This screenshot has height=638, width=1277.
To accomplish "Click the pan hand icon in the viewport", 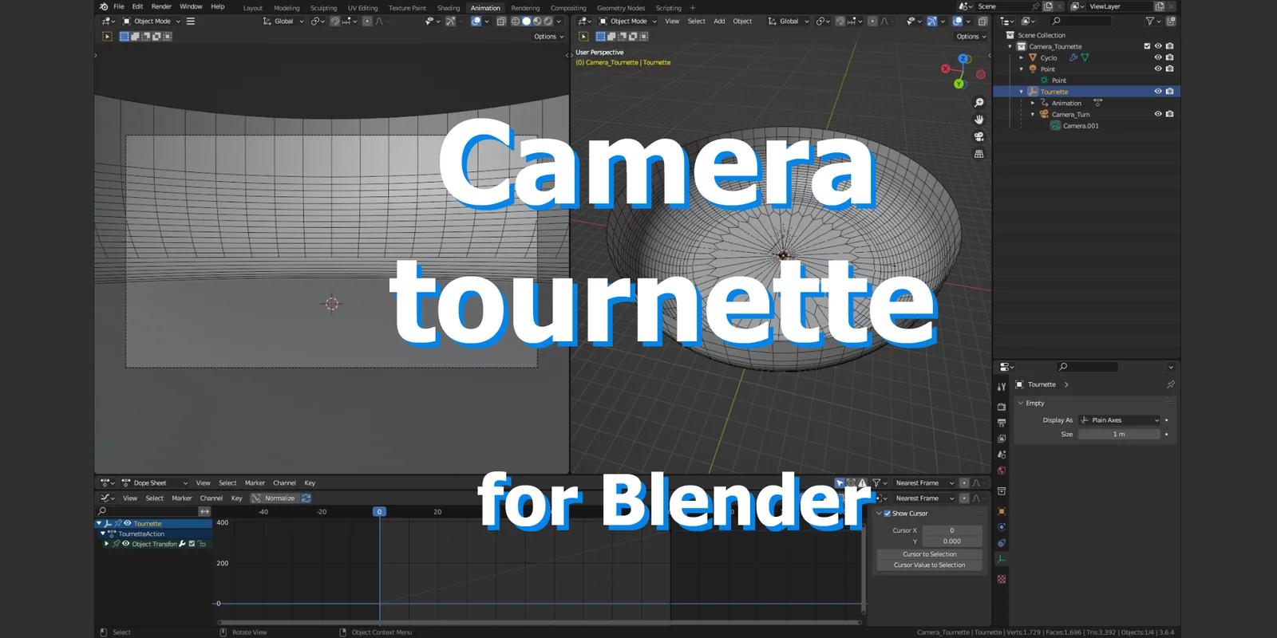I will 979,120.
